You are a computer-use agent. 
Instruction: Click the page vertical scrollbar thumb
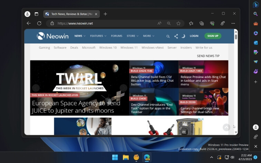[236, 36]
